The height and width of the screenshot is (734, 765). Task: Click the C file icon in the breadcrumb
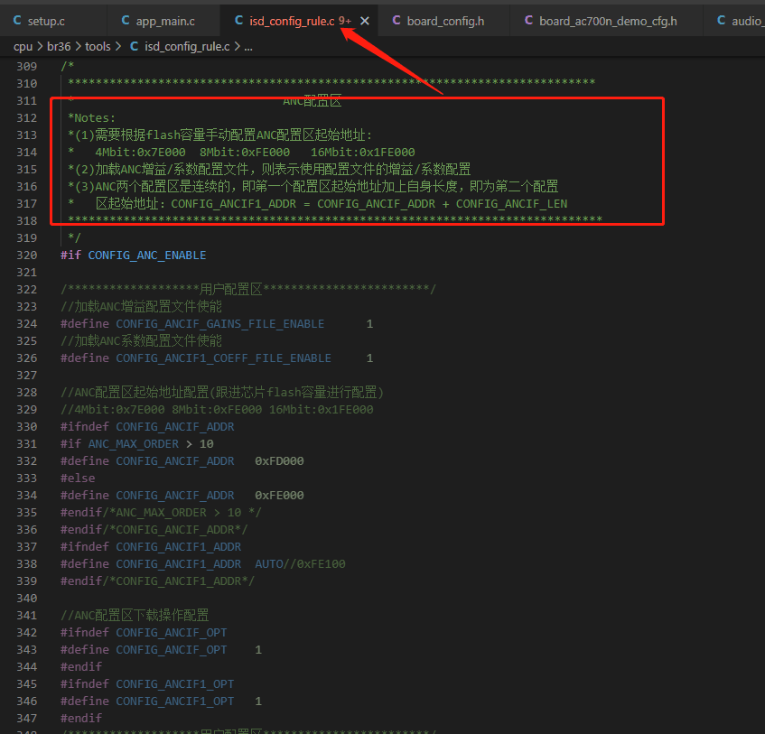135,46
